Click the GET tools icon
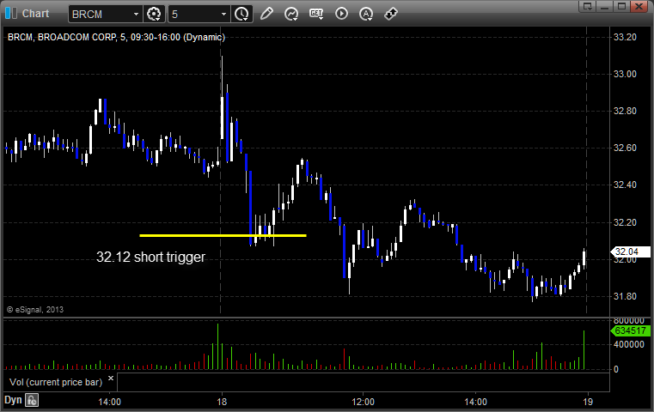 [316, 14]
